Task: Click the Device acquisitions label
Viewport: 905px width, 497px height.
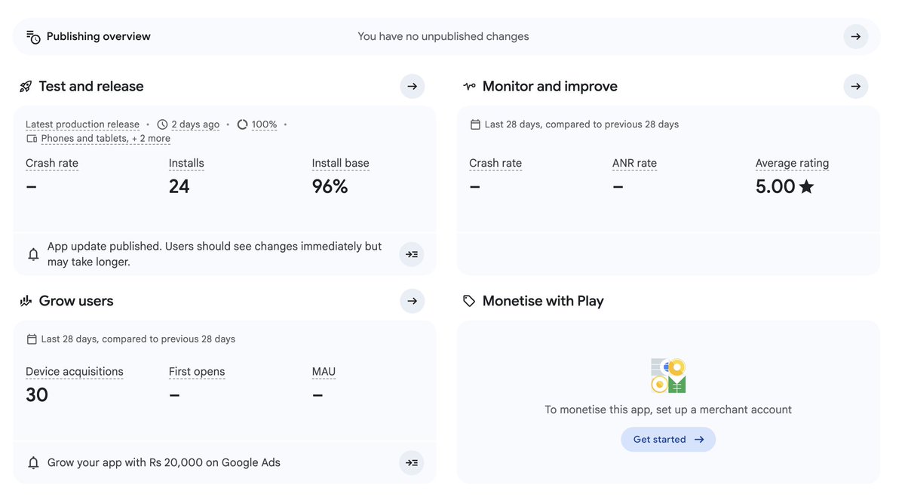Action: pyautogui.click(x=75, y=371)
